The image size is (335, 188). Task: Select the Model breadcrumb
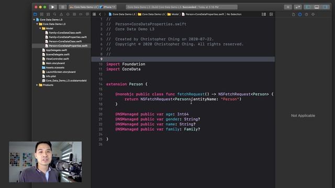[x=173, y=14]
